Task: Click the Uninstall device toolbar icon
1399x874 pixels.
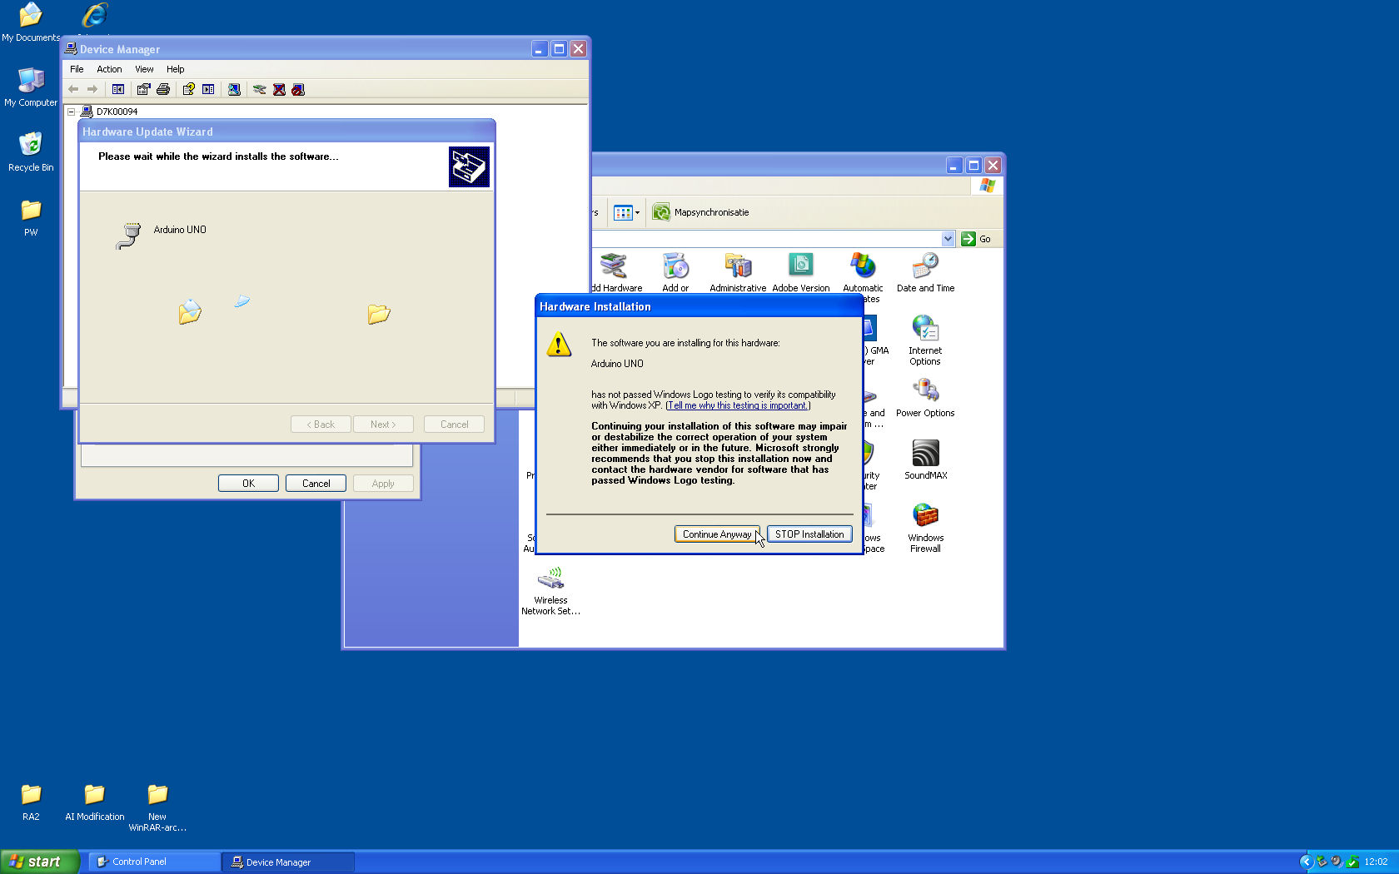Action: tap(279, 89)
